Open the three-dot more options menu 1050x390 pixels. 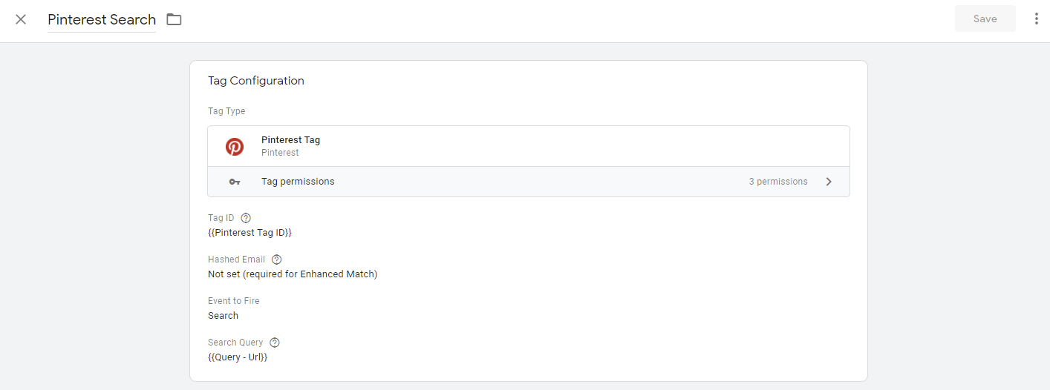click(1036, 19)
